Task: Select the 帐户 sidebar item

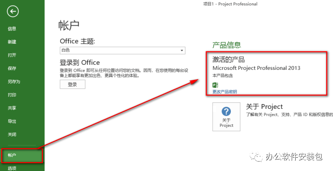Action: (22, 155)
